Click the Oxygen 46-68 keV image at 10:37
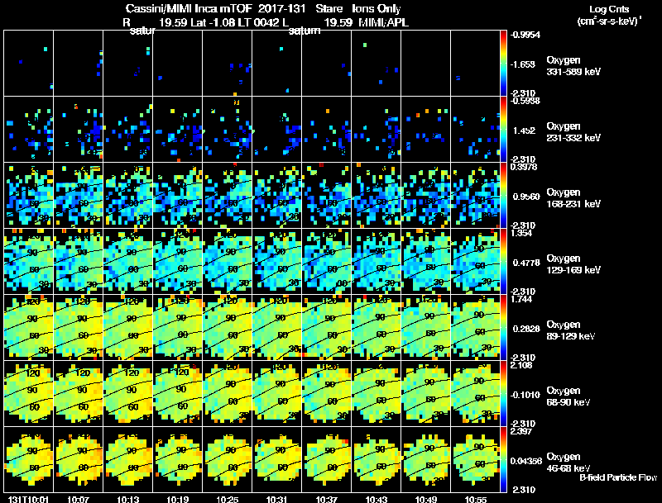 (x=326, y=459)
